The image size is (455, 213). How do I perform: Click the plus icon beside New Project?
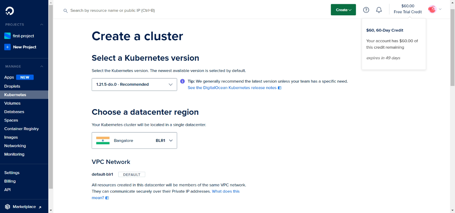(7, 47)
